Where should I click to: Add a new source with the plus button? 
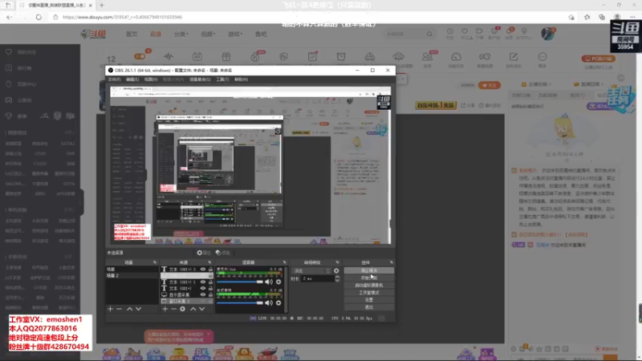click(x=165, y=309)
